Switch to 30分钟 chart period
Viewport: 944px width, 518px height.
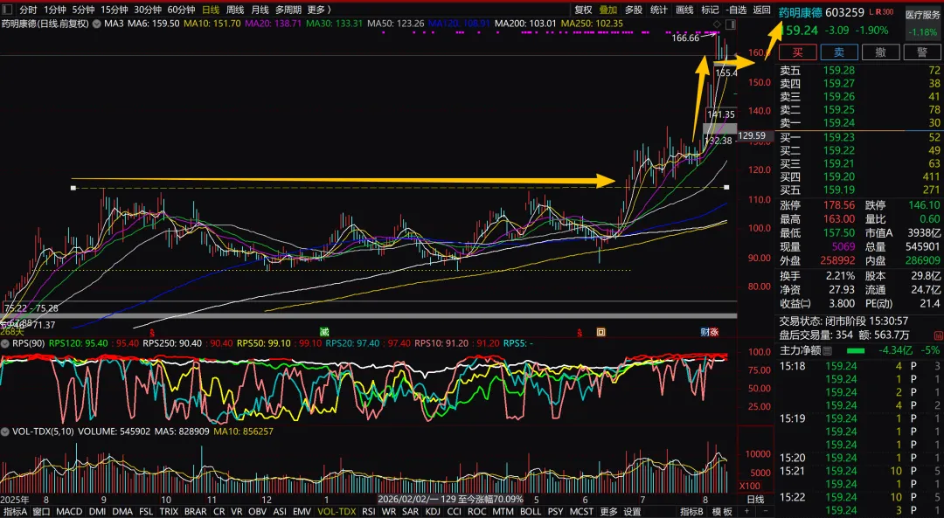148,10
